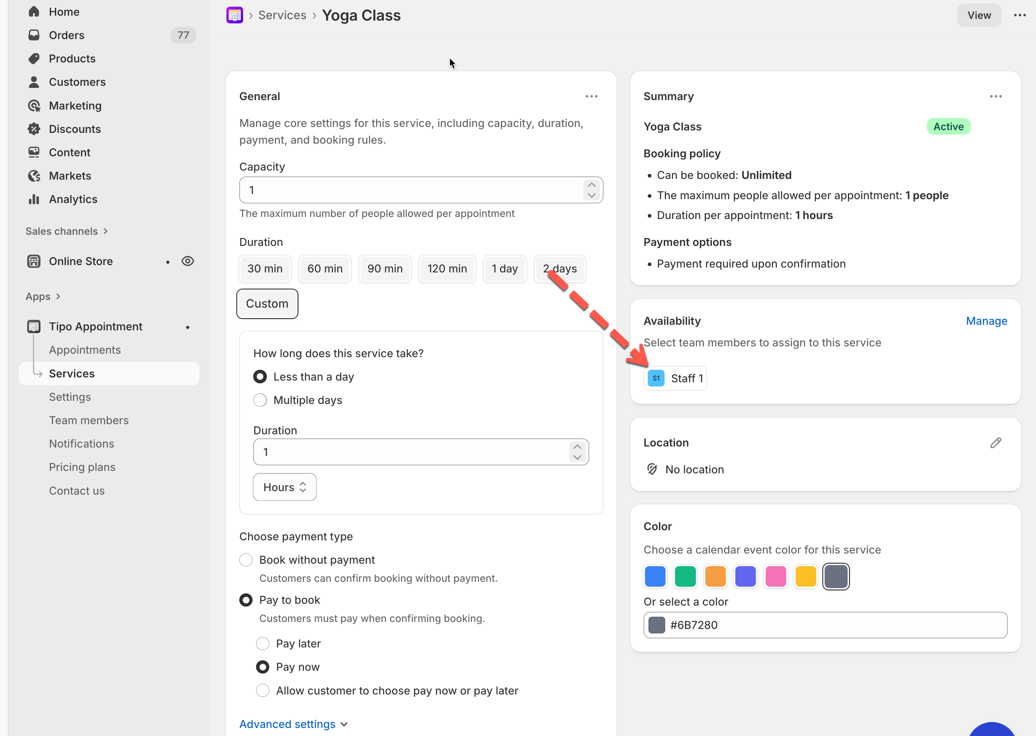Open the Hours unit dropdown

(x=284, y=487)
